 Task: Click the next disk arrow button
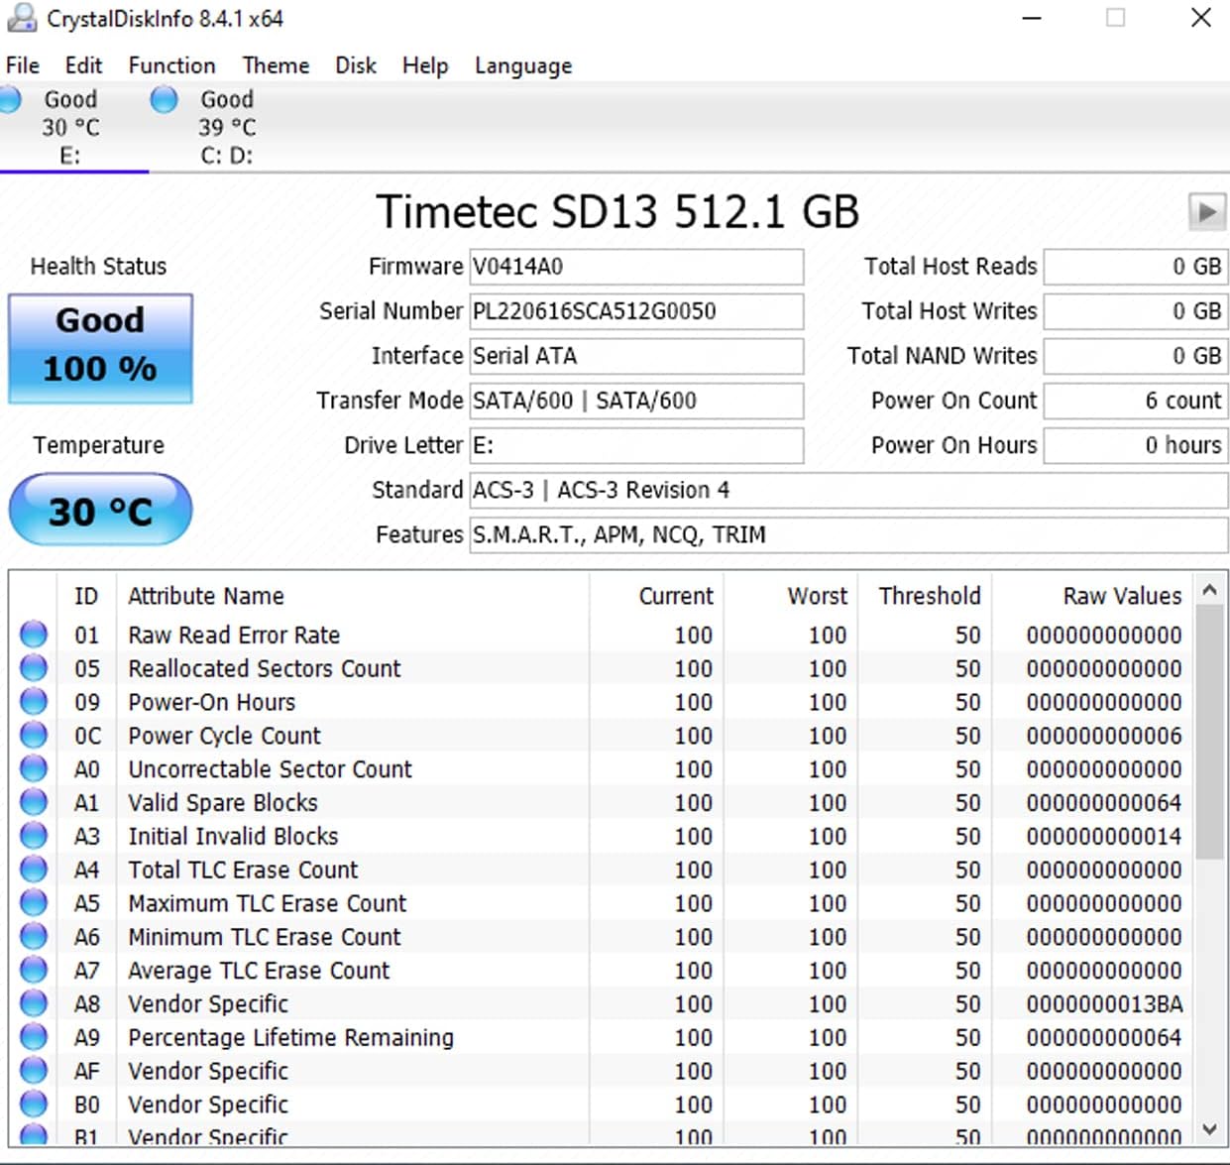point(1206,211)
